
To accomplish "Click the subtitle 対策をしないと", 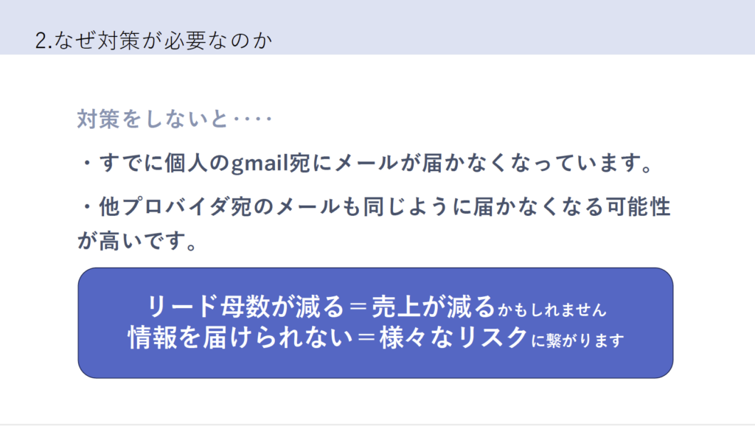I will 153,119.
